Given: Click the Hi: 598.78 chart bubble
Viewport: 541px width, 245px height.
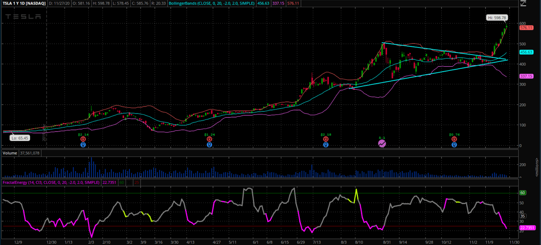Looking at the screenshot, I should coord(497,18).
